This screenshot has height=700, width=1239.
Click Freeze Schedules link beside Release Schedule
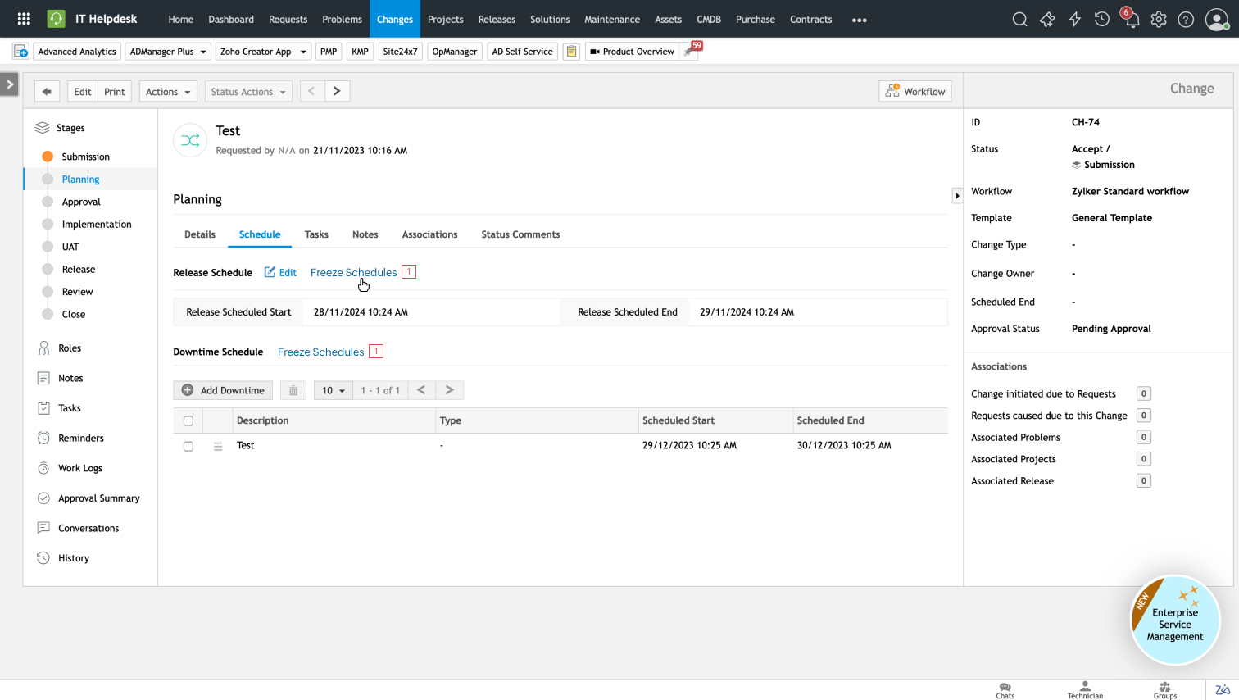(x=353, y=272)
